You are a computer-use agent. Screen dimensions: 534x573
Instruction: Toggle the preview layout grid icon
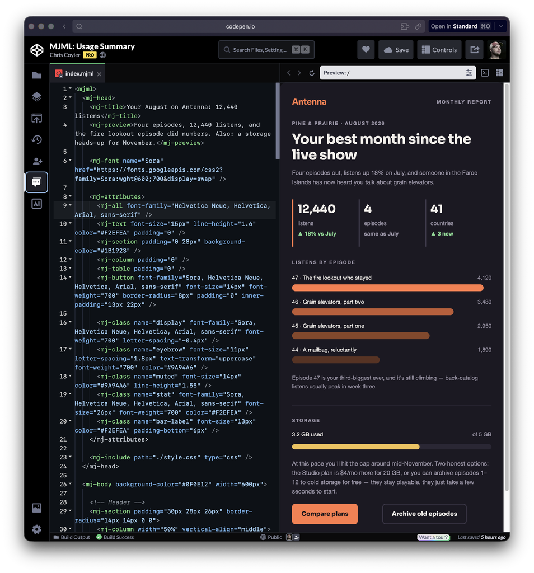[499, 73]
